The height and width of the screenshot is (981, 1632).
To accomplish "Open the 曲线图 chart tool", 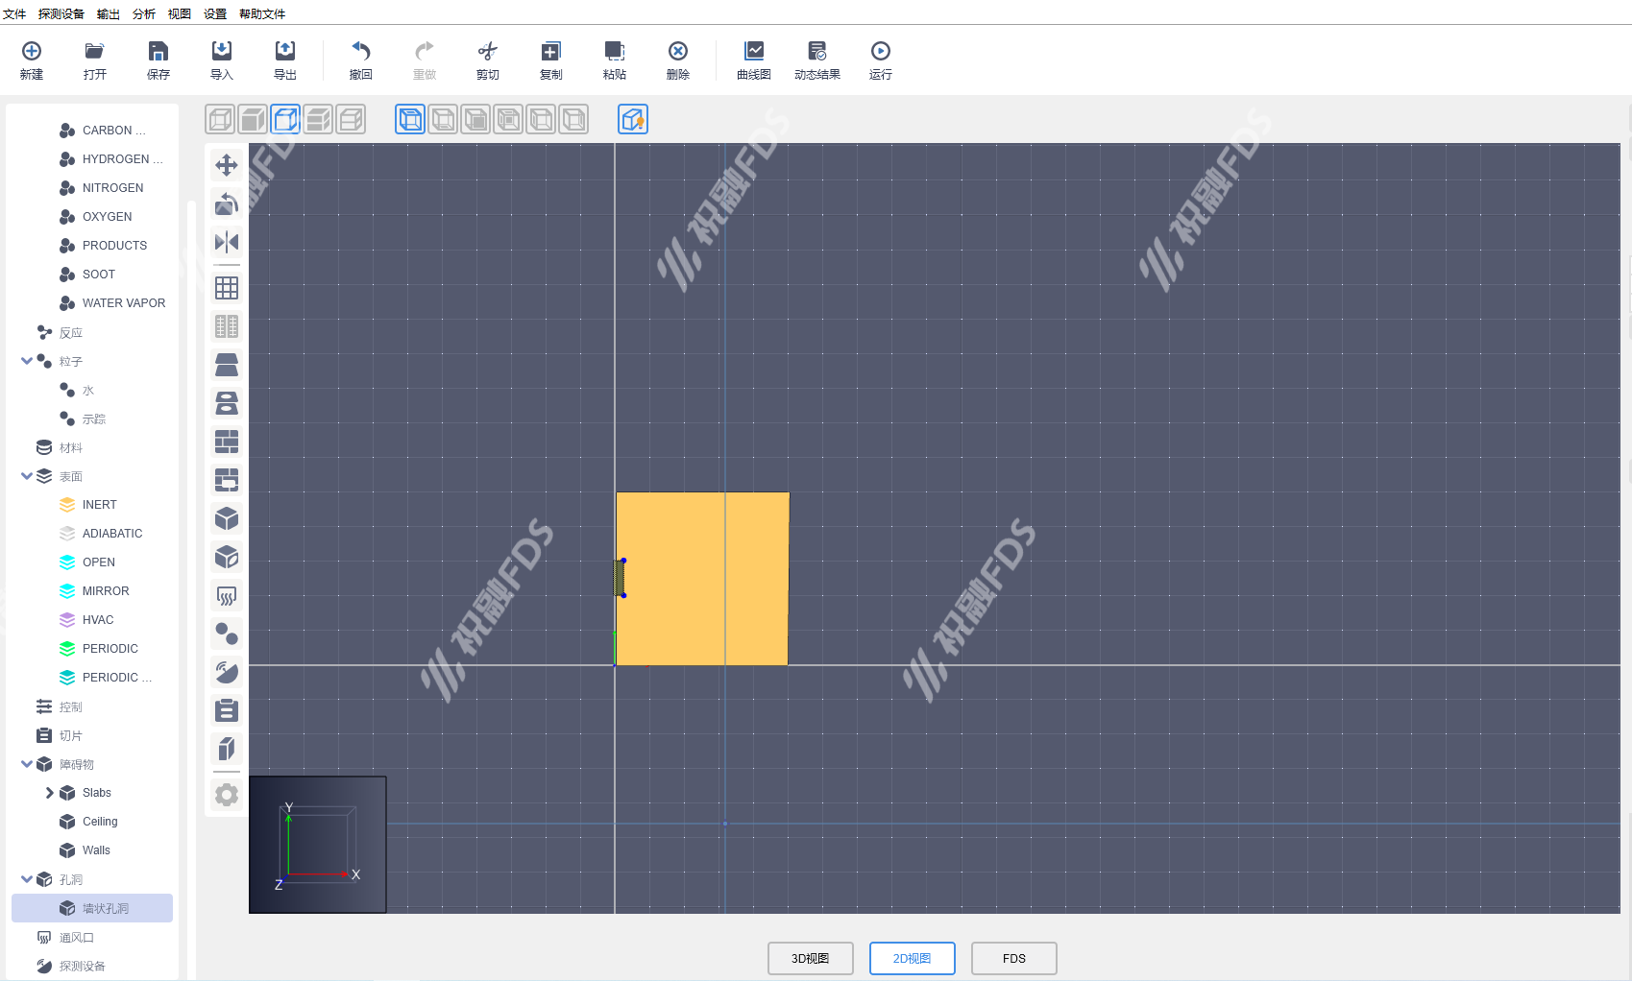I will [x=754, y=60].
